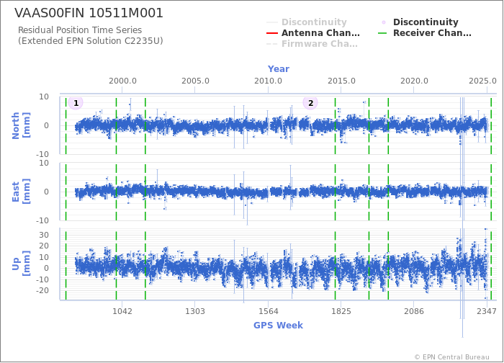Click the subtitle Residual Position Time Series
504x363 pixels.
[80, 30]
